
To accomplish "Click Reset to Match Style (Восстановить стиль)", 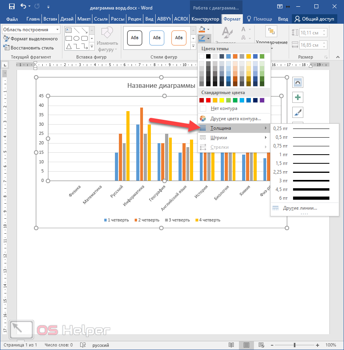I will (x=28, y=48).
